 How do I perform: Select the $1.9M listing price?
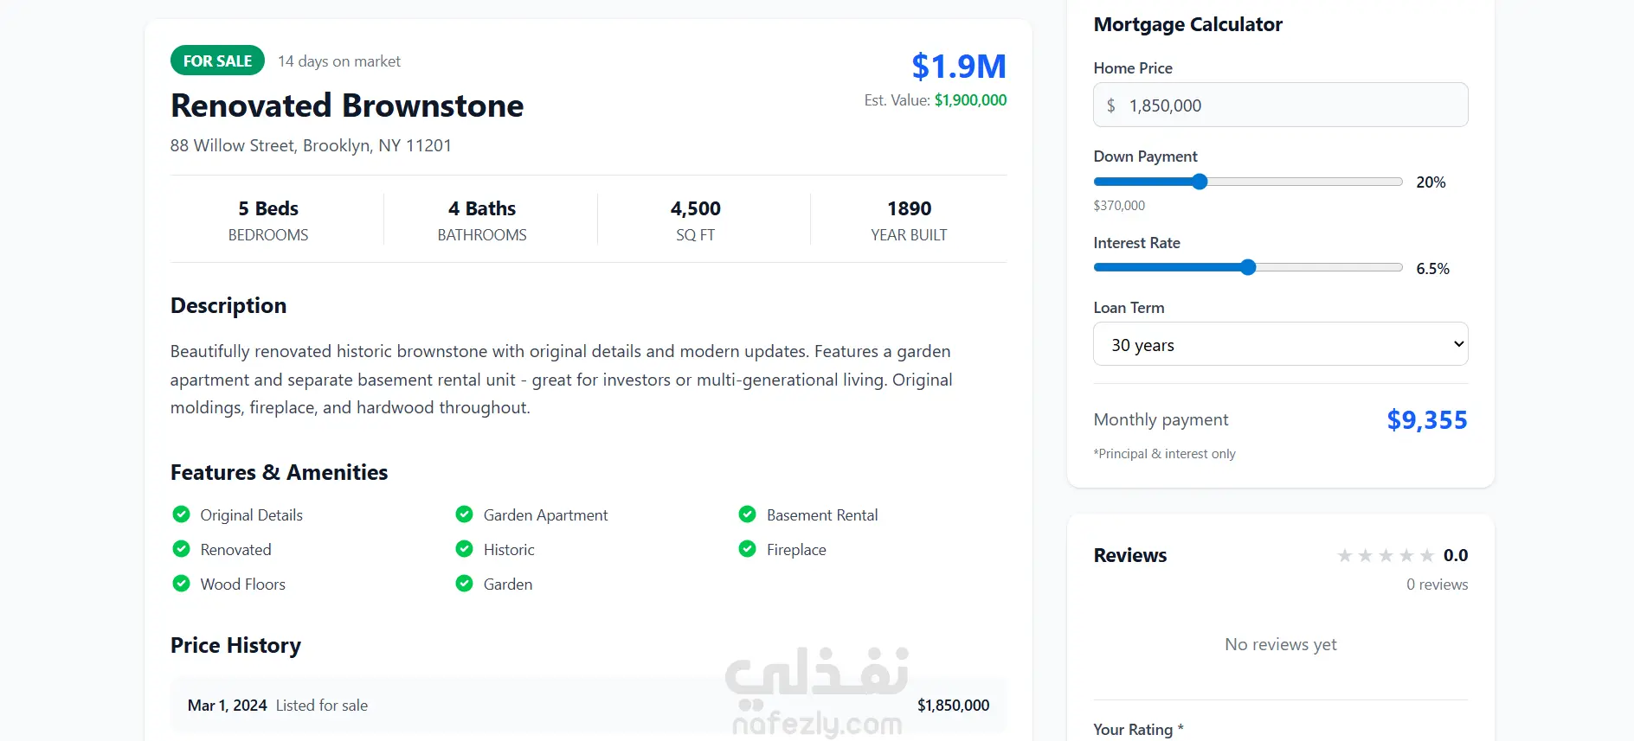[959, 67]
